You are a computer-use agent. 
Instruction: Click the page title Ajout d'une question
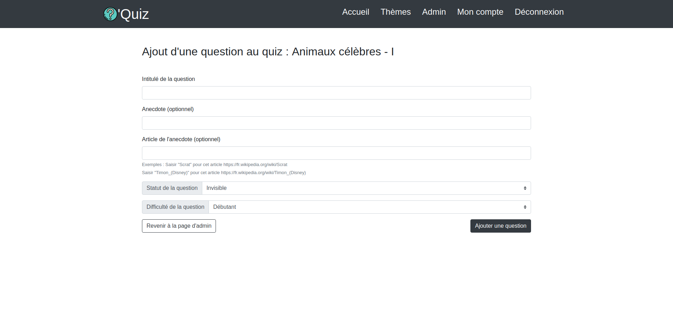(x=268, y=51)
